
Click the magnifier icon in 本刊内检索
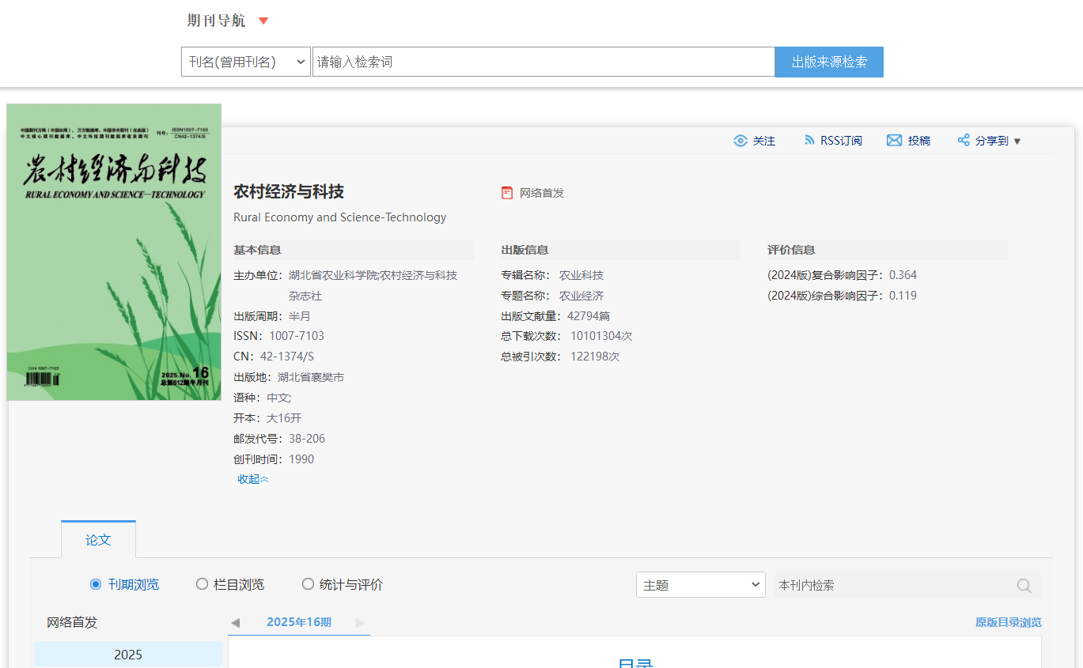[1024, 586]
